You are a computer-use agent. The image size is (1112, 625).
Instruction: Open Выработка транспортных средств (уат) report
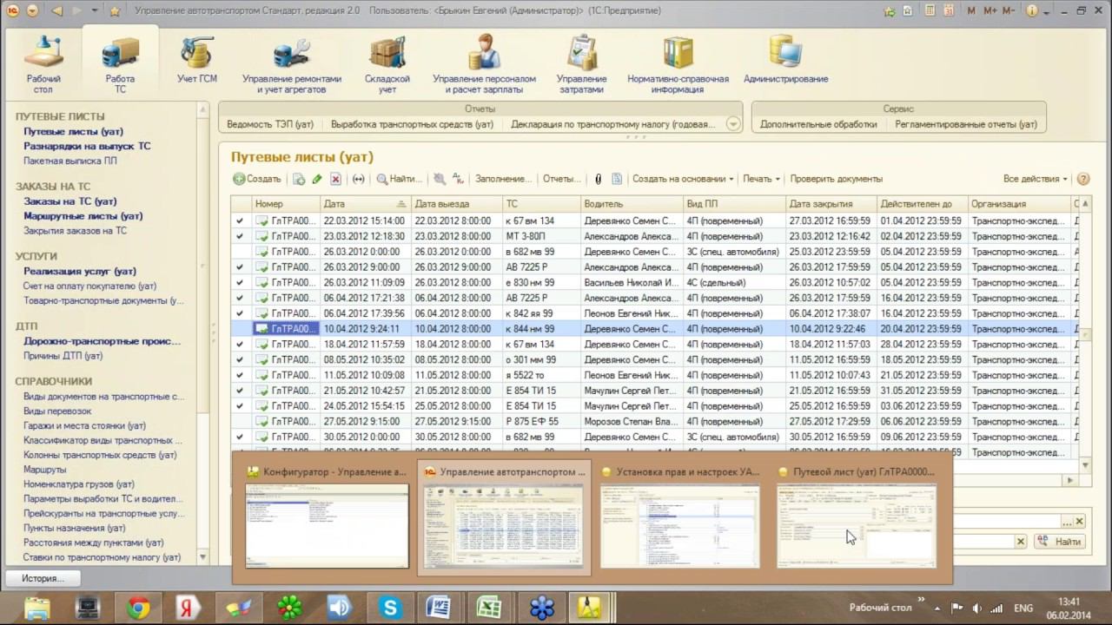412,124
